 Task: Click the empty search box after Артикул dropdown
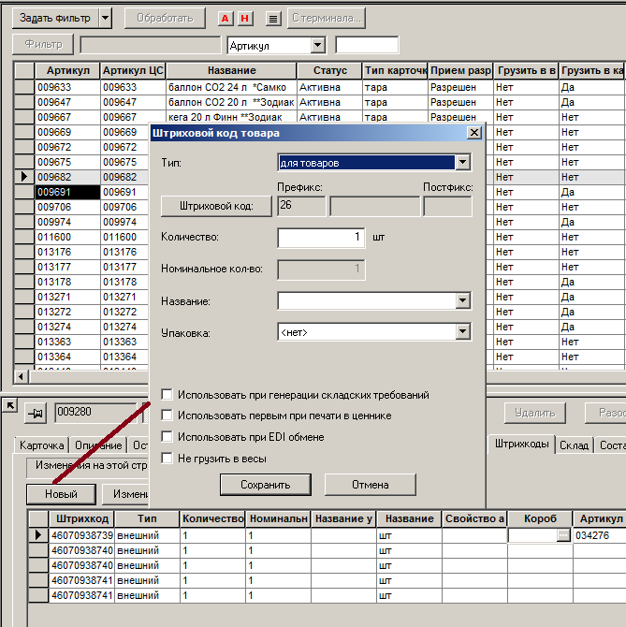(367, 45)
